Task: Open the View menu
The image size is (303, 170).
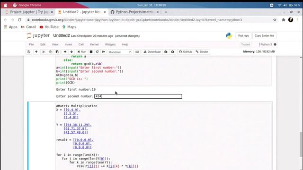Action: click(x=55, y=44)
